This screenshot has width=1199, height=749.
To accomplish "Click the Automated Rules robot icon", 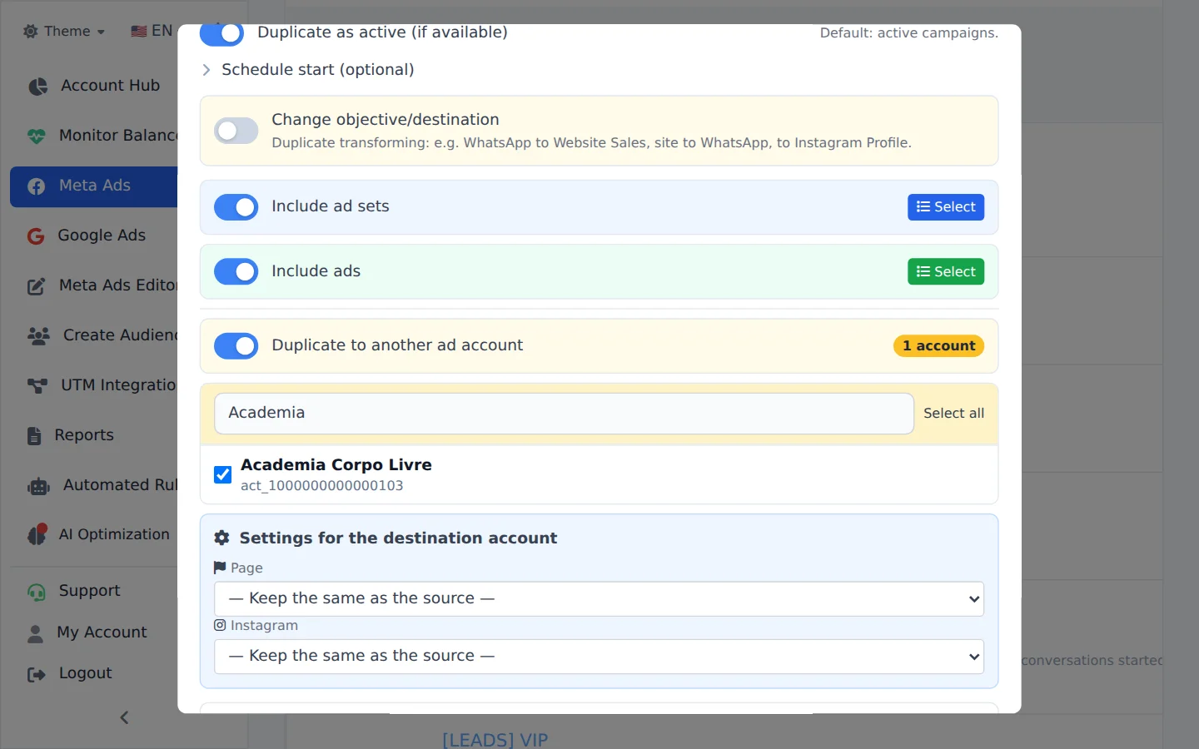I will [x=38, y=486].
